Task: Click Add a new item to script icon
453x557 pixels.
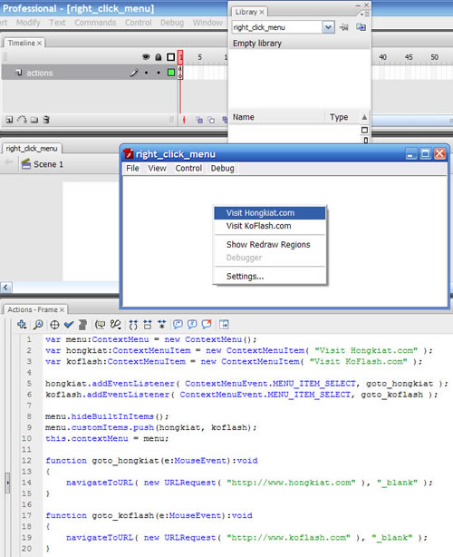Action: 22,324
